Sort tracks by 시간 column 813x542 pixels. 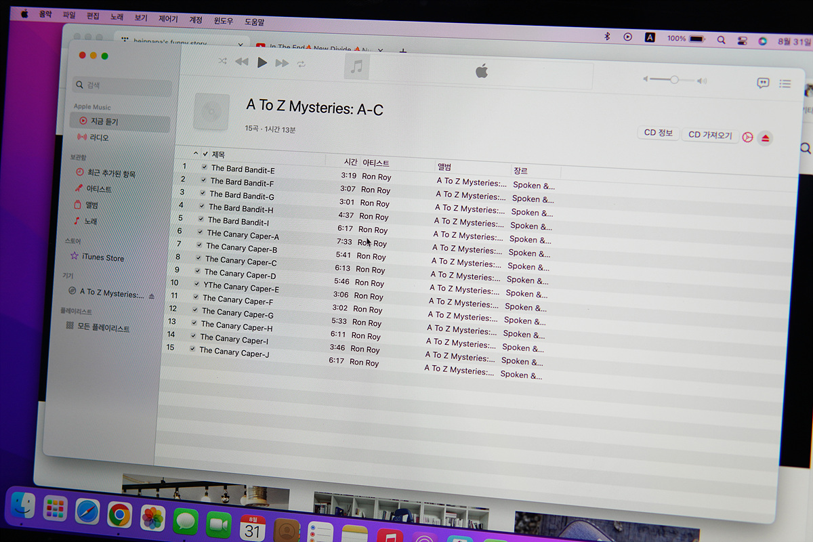click(350, 162)
